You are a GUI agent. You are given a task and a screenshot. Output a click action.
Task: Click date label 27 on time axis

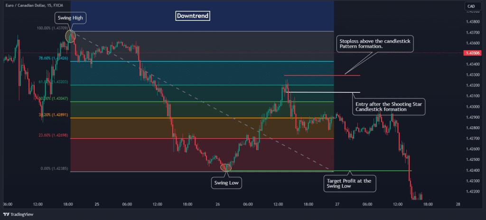pos(336,204)
